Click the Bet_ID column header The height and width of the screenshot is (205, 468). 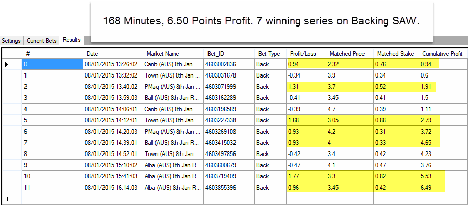click(229, 53)
